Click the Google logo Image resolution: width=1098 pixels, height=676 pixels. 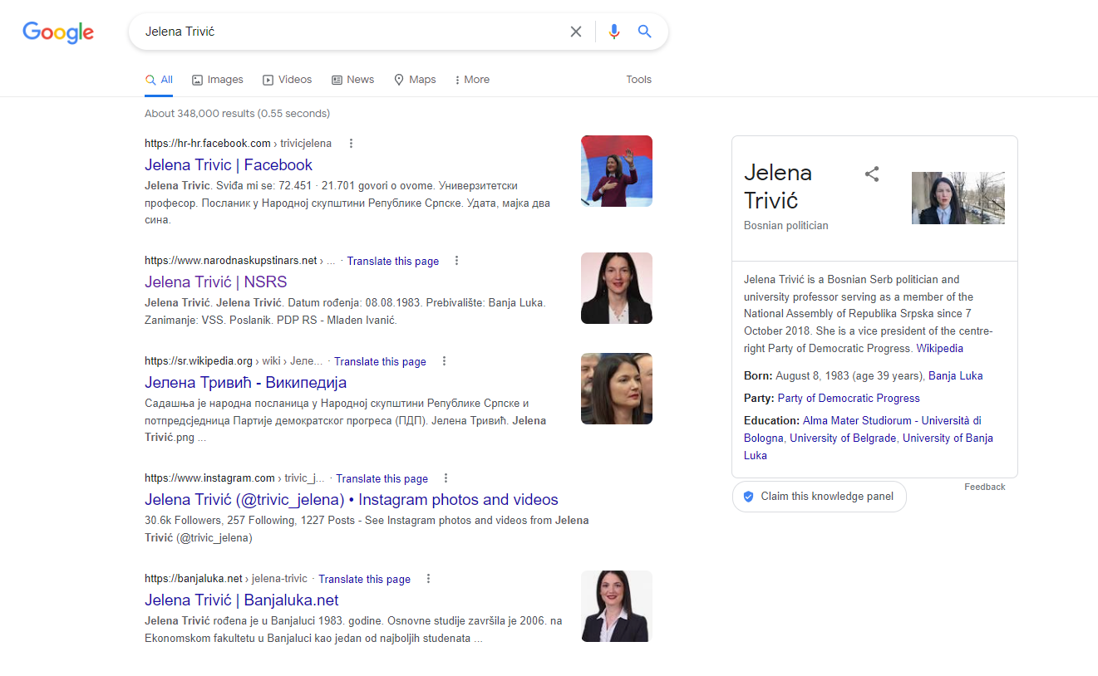58,32
